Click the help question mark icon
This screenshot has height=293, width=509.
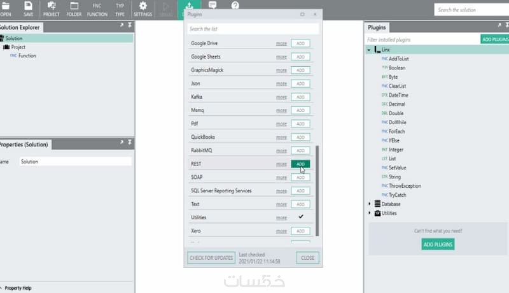[235, 5]
